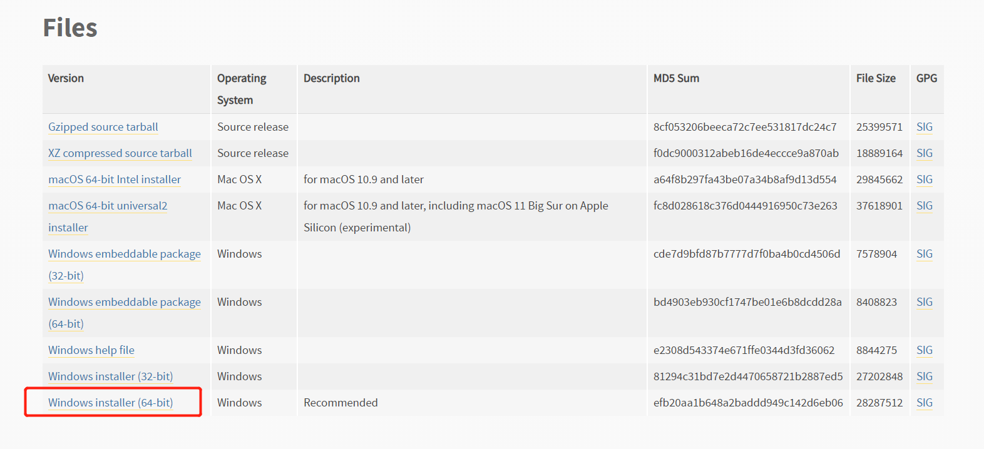Click file size 8408823
984x449 pixels.
(876, 302)
